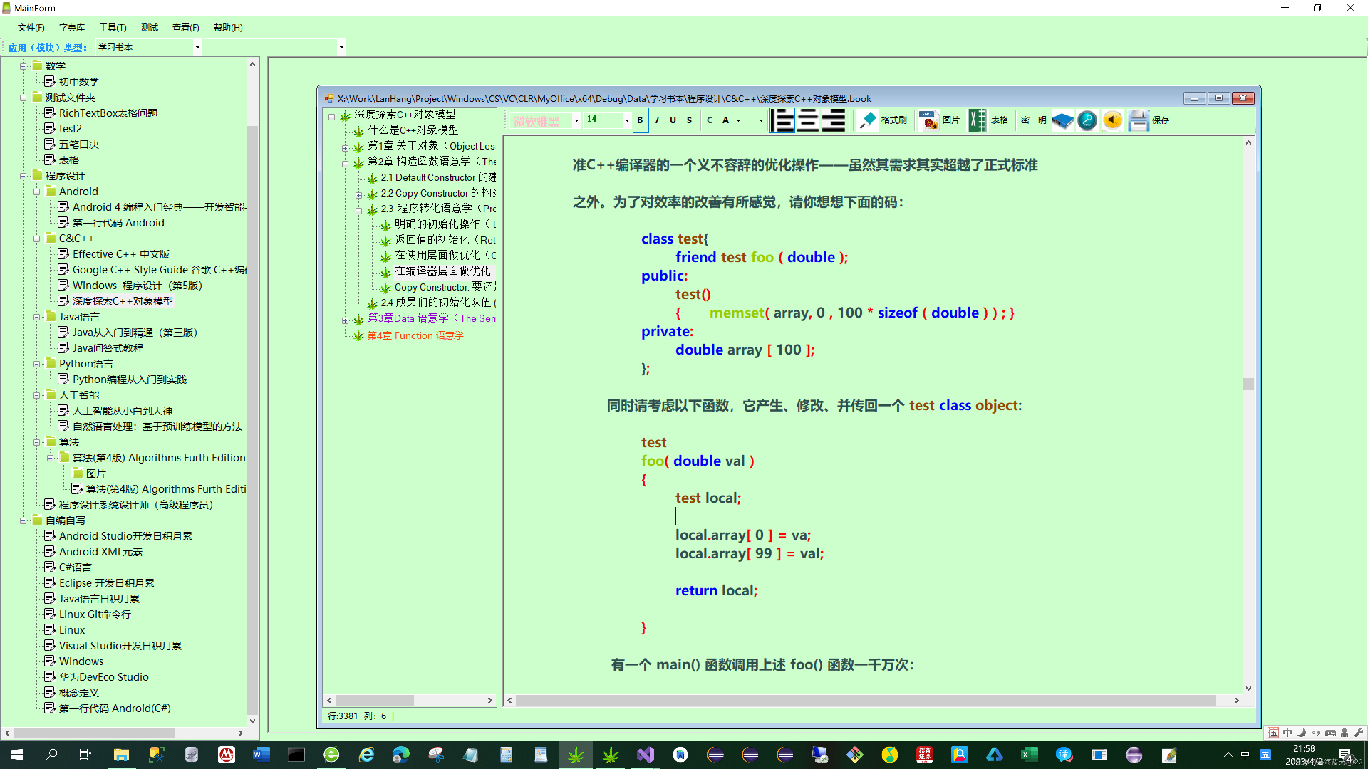Screen dimensions: 1368x769
Task: Open the font color A dropdown arrow
Action: 738,120
